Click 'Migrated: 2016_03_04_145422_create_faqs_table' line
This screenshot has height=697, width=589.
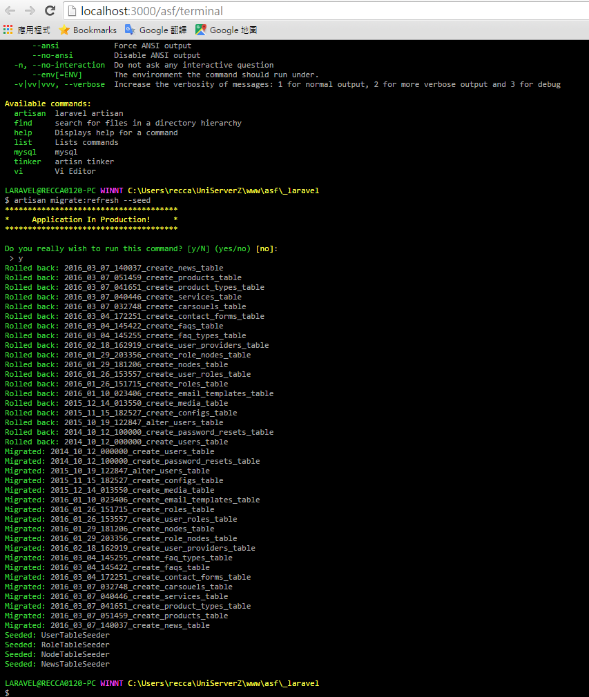pyautogui.click(x=107, y=568)
